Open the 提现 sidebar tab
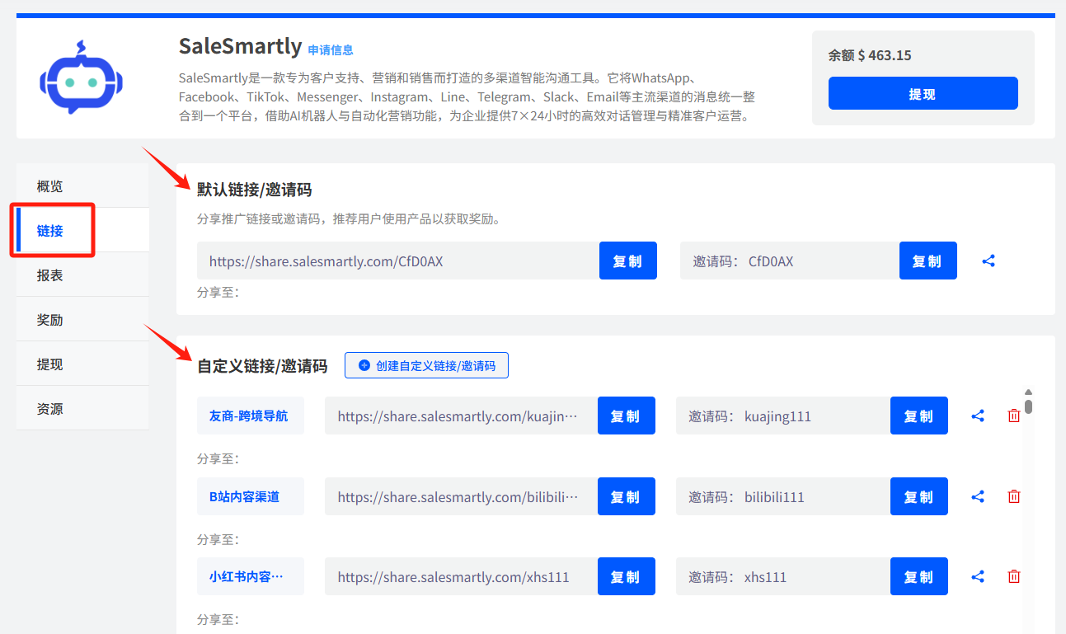The width and height of the screenshot is (1066, 634). pos(82,364)
